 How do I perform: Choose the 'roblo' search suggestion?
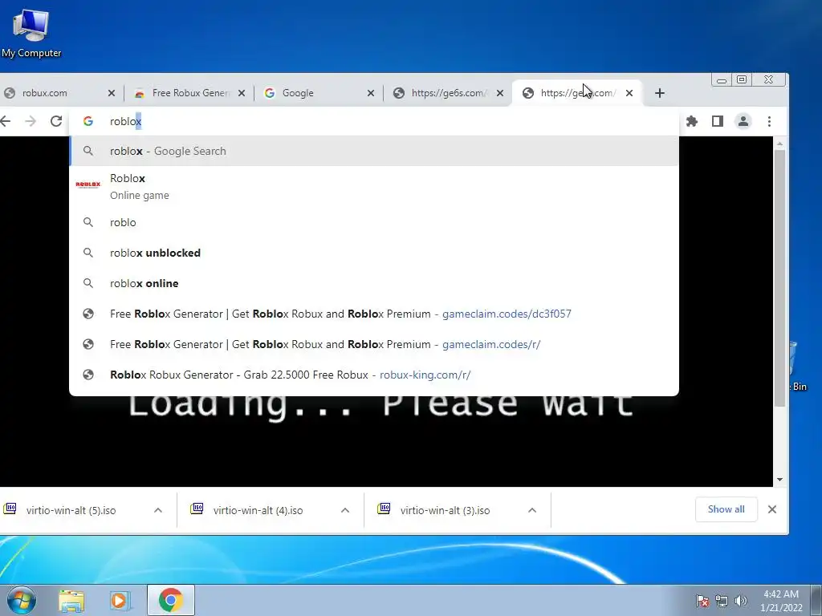(x=374, y=222)
